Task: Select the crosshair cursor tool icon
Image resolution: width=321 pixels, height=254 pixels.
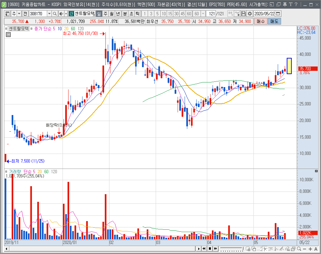Action: tap(265, 249)
